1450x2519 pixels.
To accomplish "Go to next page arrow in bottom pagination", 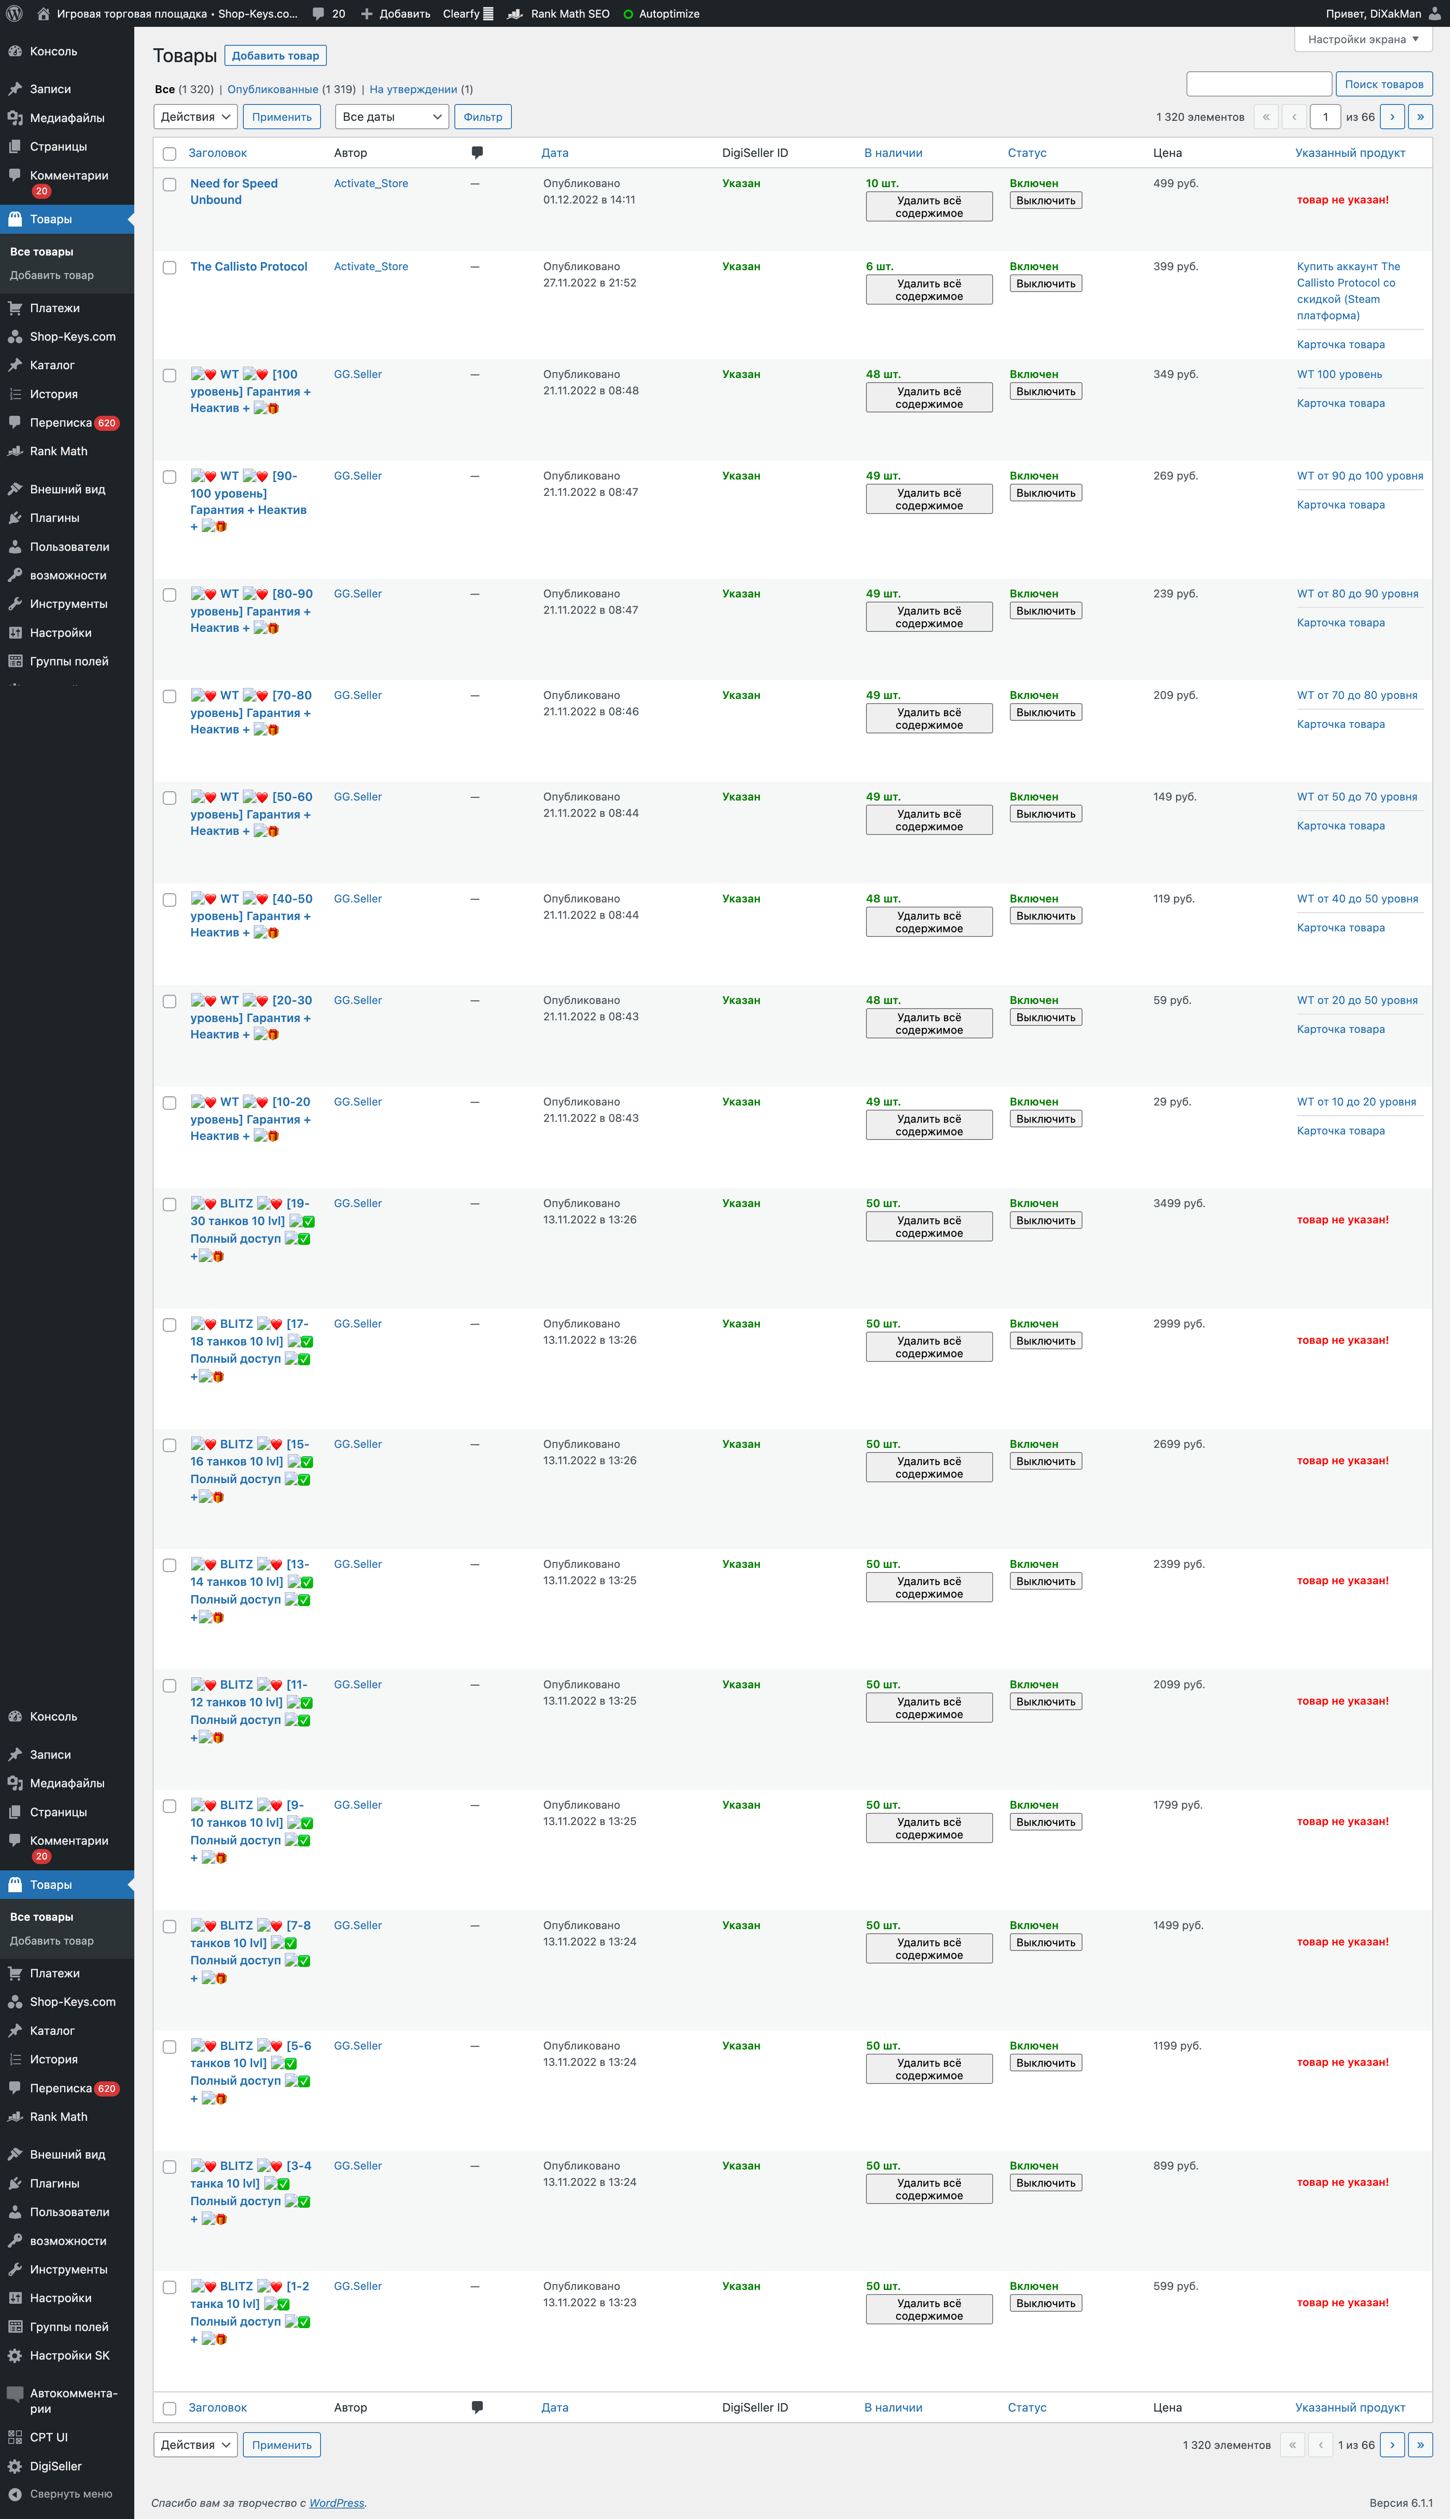I will pos(1392,2444).
